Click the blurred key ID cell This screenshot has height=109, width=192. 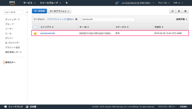coord(95,33)
